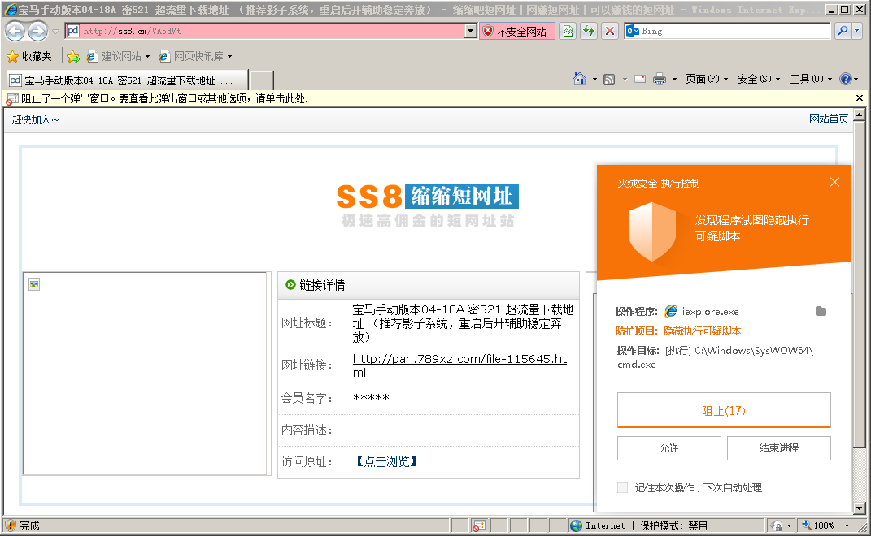Stop loading with the red X icon
Image resolution: width=871 pixels, height=536 pixels.
[609, 31]
